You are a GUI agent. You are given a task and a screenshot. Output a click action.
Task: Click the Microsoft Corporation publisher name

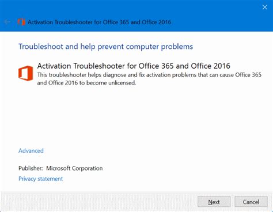(74, 168)
